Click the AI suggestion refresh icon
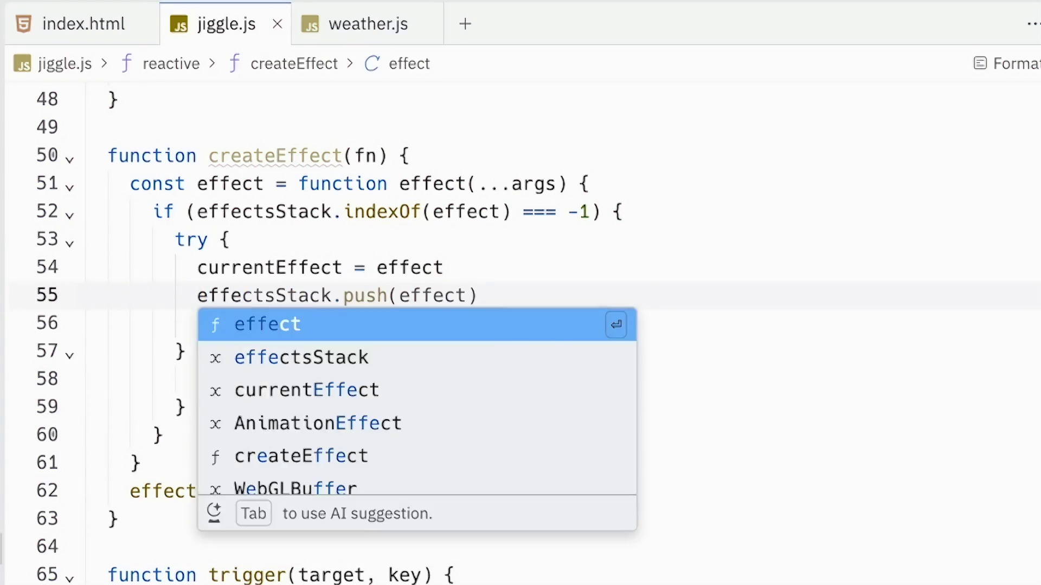 pyautogui.click(x=214, y=513)
